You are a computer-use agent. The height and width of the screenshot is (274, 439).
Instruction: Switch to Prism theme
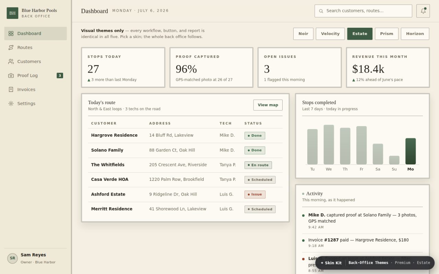[387, 34]
